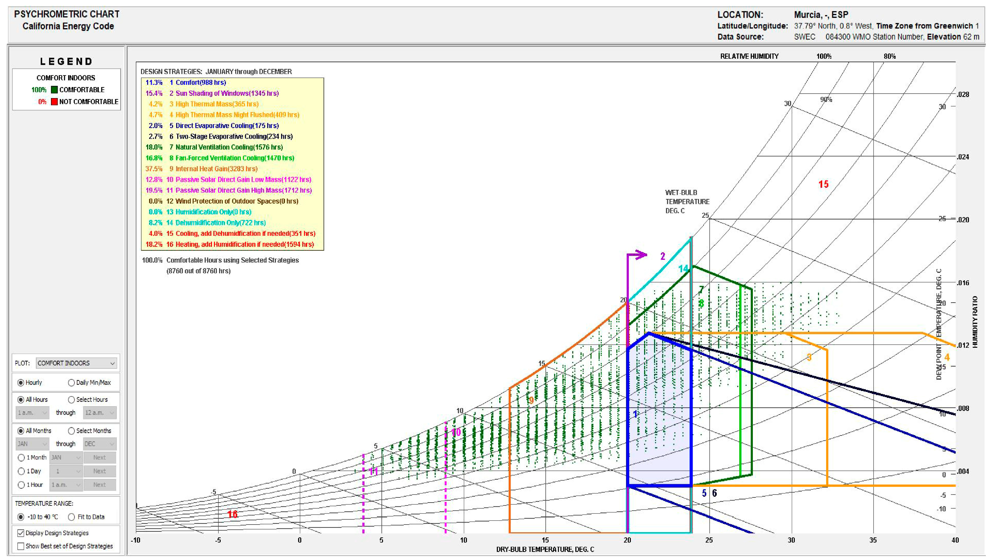Image resolution: width=990 pixels, height=560 pixels.
Task: Open the PLOT Comfort Indoors dropdown
Action: pos(76,363)
